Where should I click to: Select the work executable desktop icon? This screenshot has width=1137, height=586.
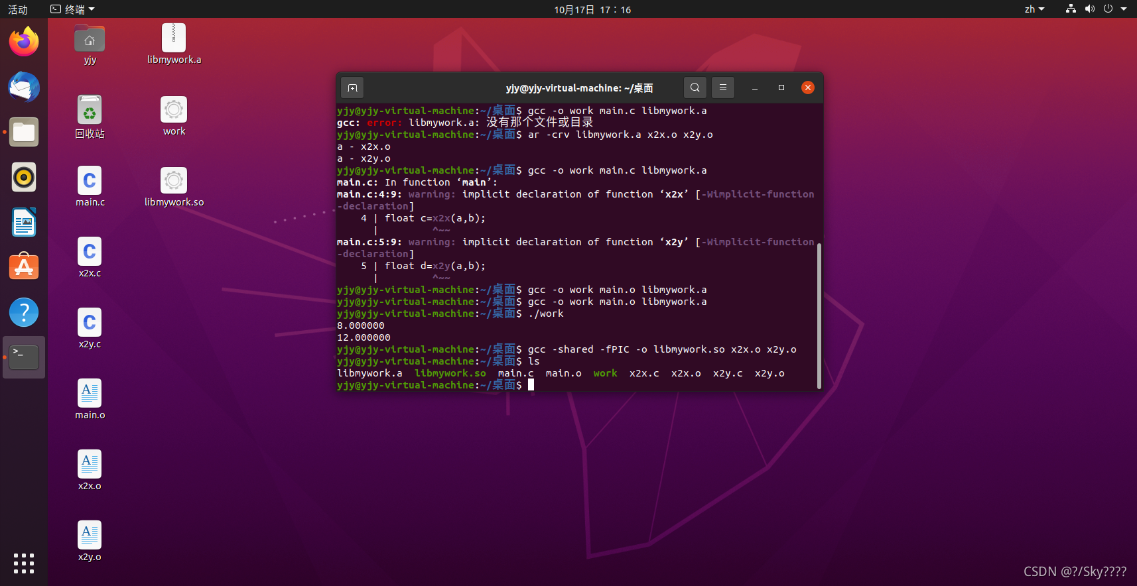[x=174, y=116]
